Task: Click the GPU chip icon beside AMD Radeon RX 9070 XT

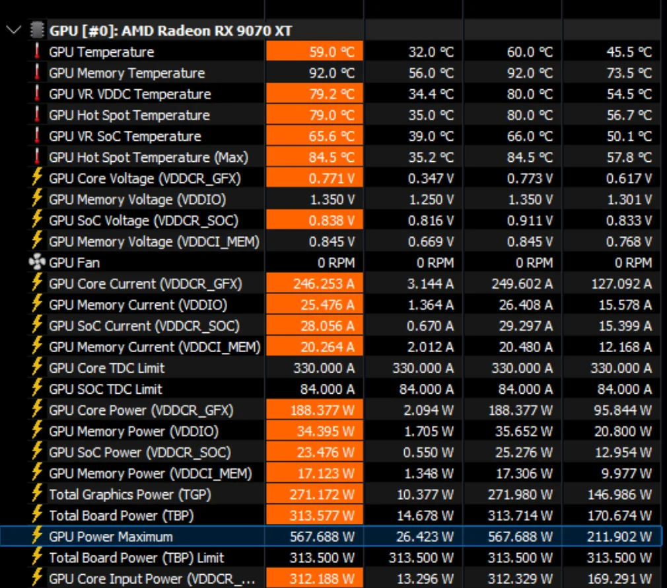Action: [37, 30]
